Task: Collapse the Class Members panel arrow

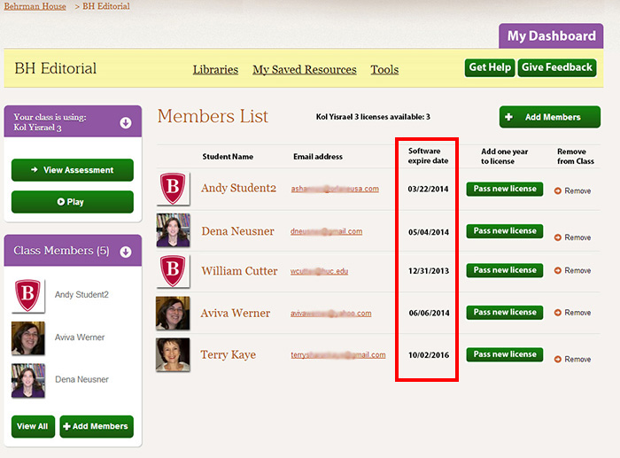Action: click(x=126, y=252)
